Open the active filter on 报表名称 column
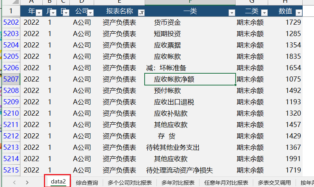This screenshot has height=187, width=314. pos(141,13)
